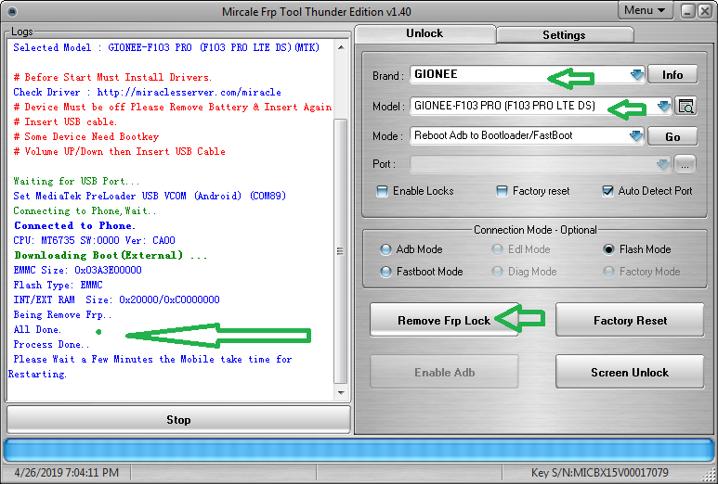Switch to the Settings tab
Image resolution: width=718 pixels, height=484 pixels.
(564, 35)
